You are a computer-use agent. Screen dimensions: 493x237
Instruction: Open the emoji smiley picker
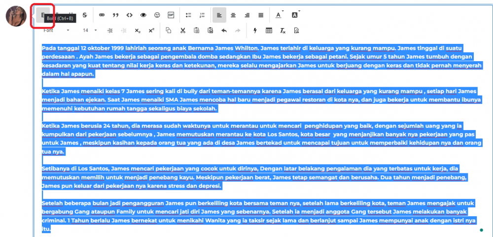(x=157, y=15)
